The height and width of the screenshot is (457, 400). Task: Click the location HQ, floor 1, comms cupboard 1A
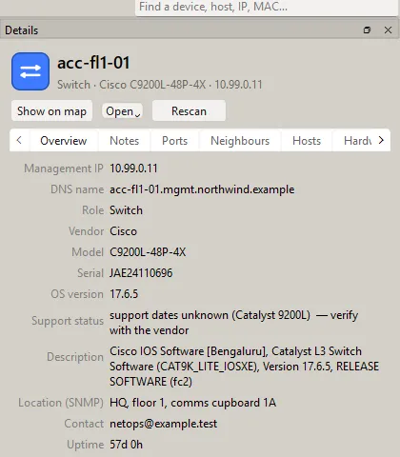click(192, 403)
